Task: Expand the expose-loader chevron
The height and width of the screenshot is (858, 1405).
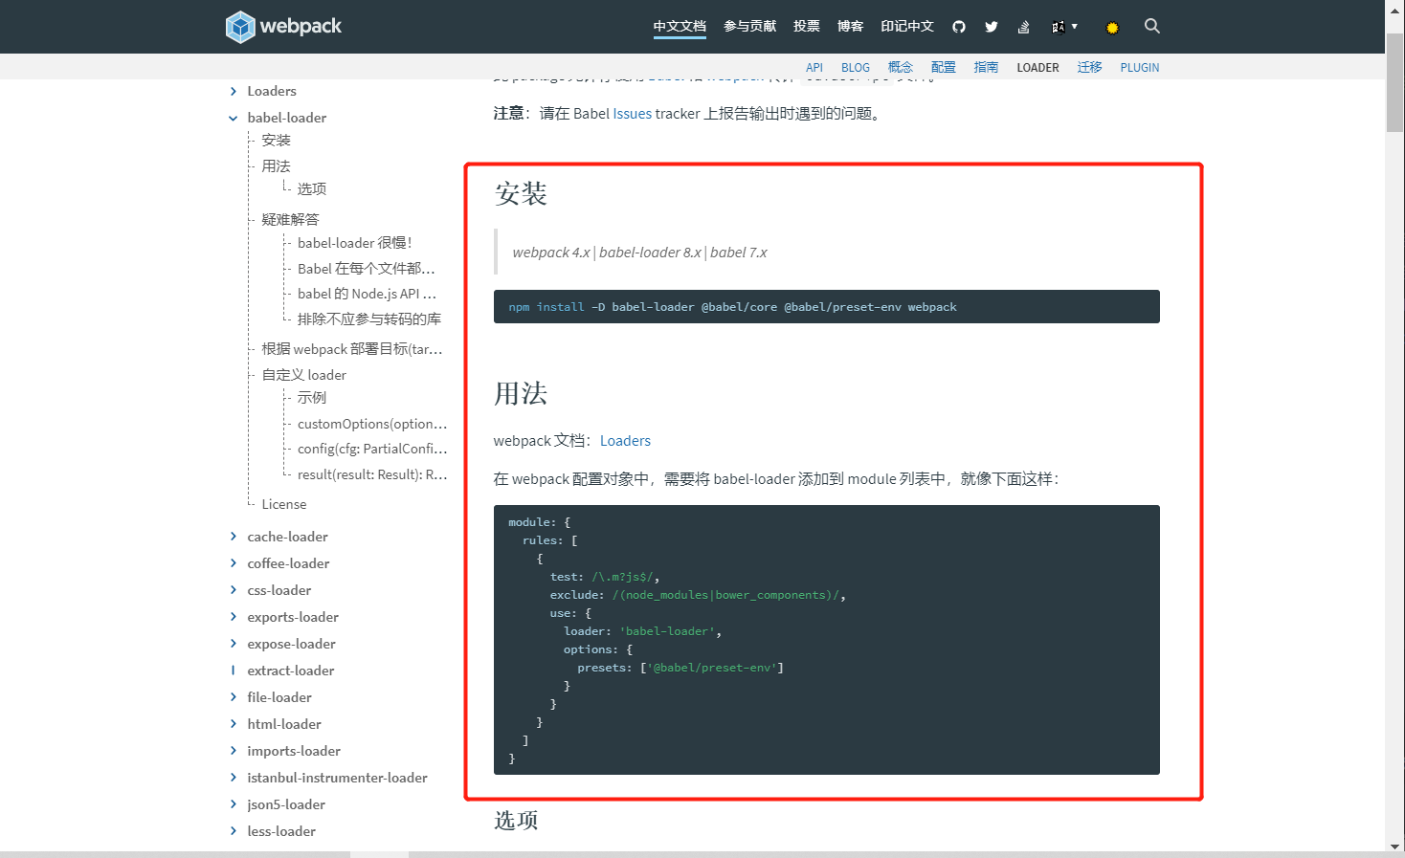Action: pyautogui.click(x=233, y=644)
